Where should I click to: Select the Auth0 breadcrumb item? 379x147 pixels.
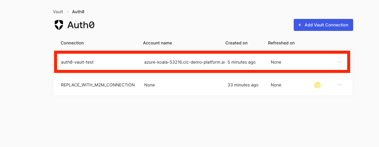[78, 12]
